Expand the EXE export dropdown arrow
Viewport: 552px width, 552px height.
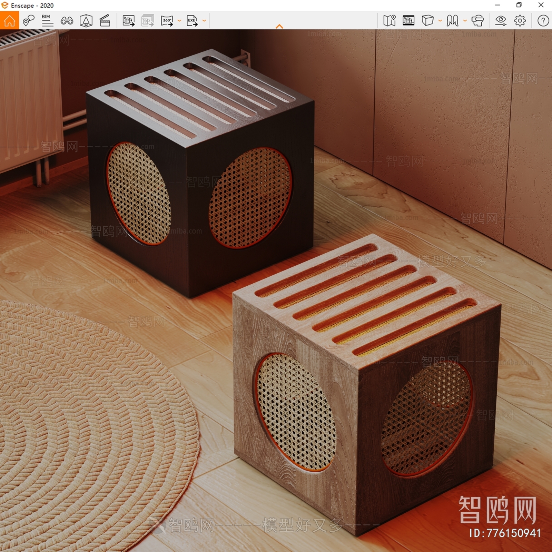click(204, 21)
